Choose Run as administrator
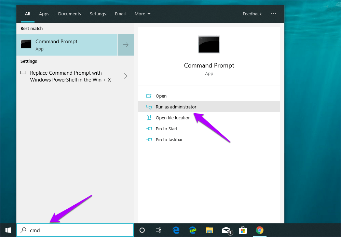The width and height of the screenshot is (341, 237). tap(176, 107)
